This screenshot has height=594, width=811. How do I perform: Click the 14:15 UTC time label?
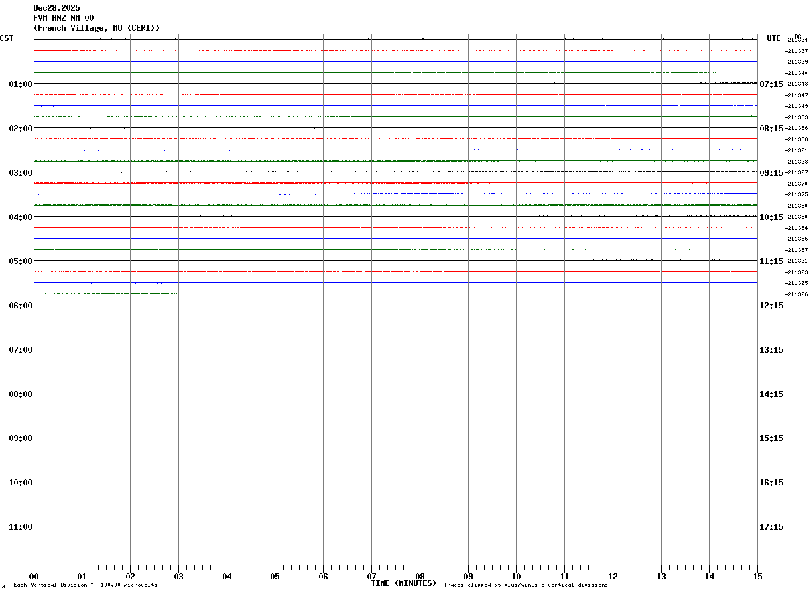771,394
